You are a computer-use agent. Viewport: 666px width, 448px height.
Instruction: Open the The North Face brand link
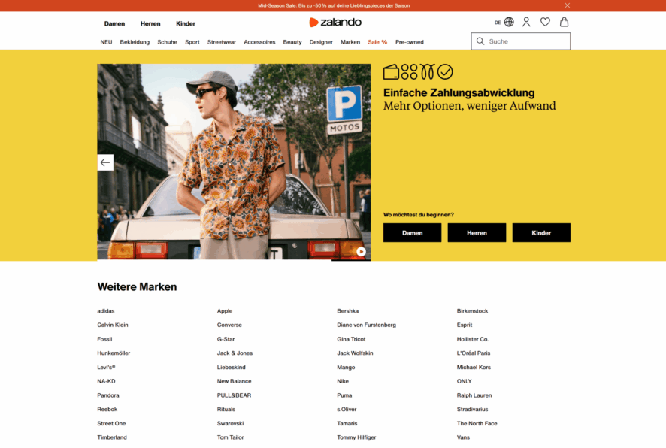[x=477, y=423]
